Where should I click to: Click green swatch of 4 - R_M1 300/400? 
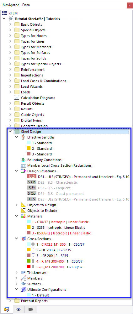pos(29,261)
